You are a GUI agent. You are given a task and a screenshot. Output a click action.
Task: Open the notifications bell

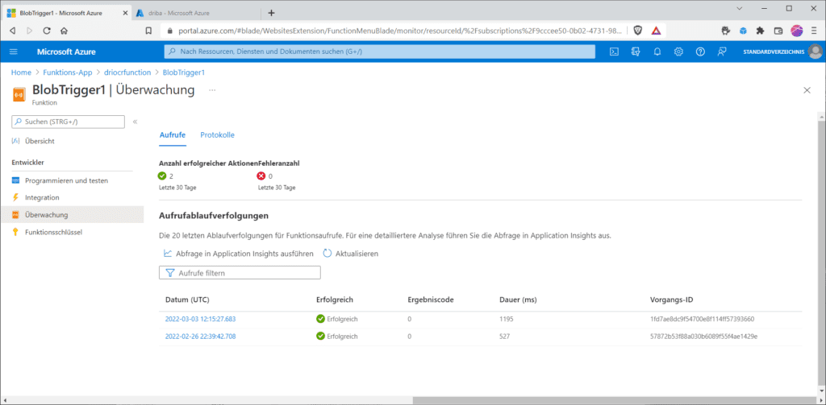tap(657, 52)
